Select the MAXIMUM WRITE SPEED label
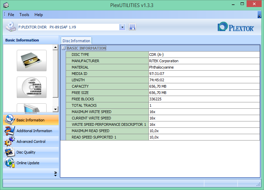Viewport: 264px width, 190px height. pyautogui.click(x=91, y=112)
